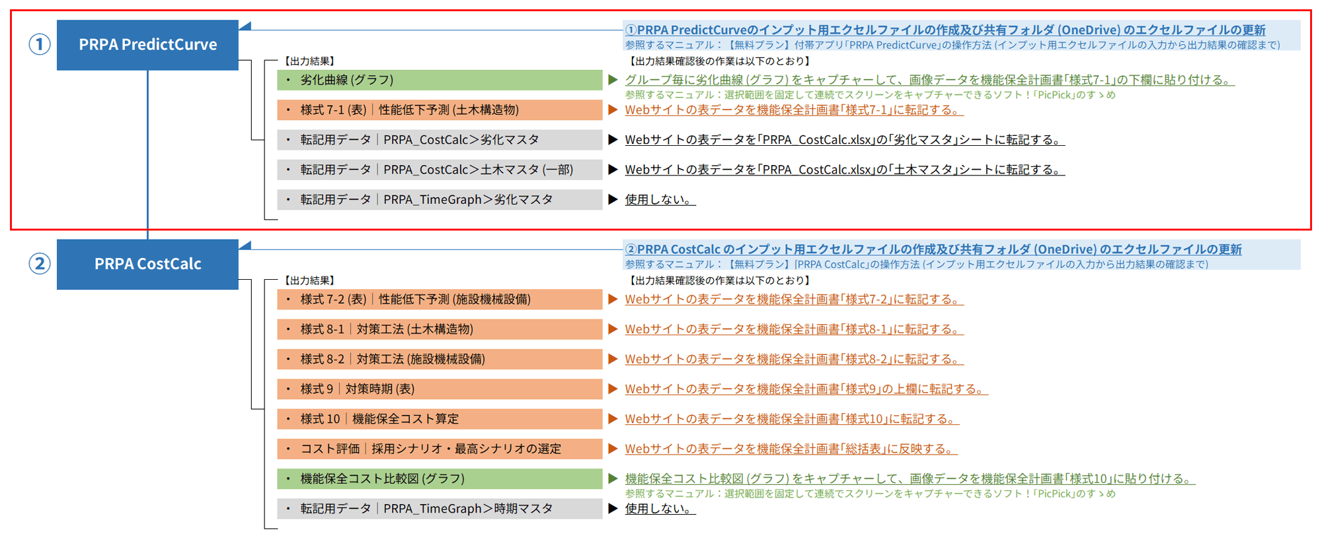Select the 様式 7-2 (表) 性能低下予測 (施設機械設備) row
Viewport: 1322px width, 549px height.
(440, 300)
